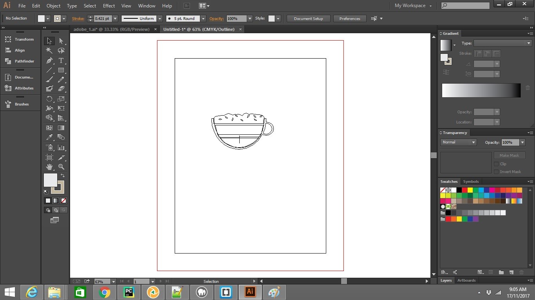Screen dimensions: 535x300
Task: Select the Gradient tool in toolbox
Action: tap(61, 128)
